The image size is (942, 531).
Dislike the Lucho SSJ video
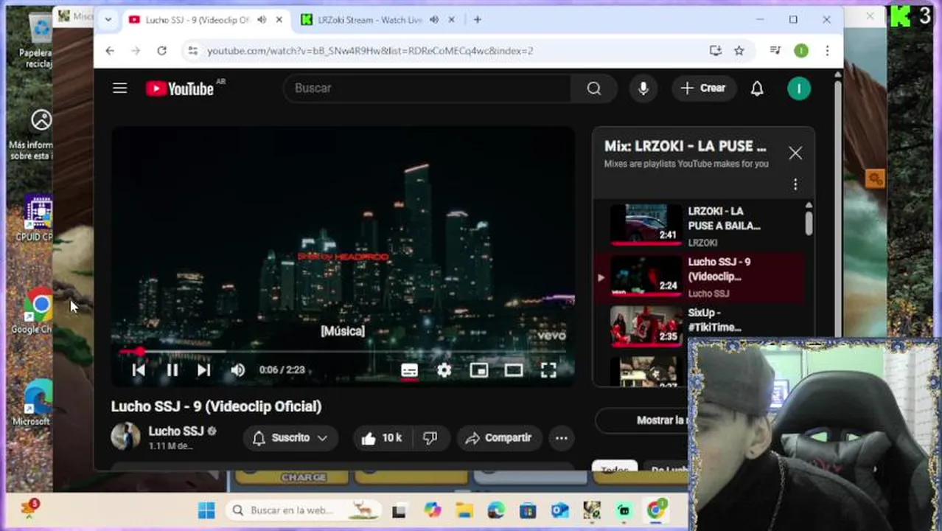pyautogui.click(x=430, y=438)
